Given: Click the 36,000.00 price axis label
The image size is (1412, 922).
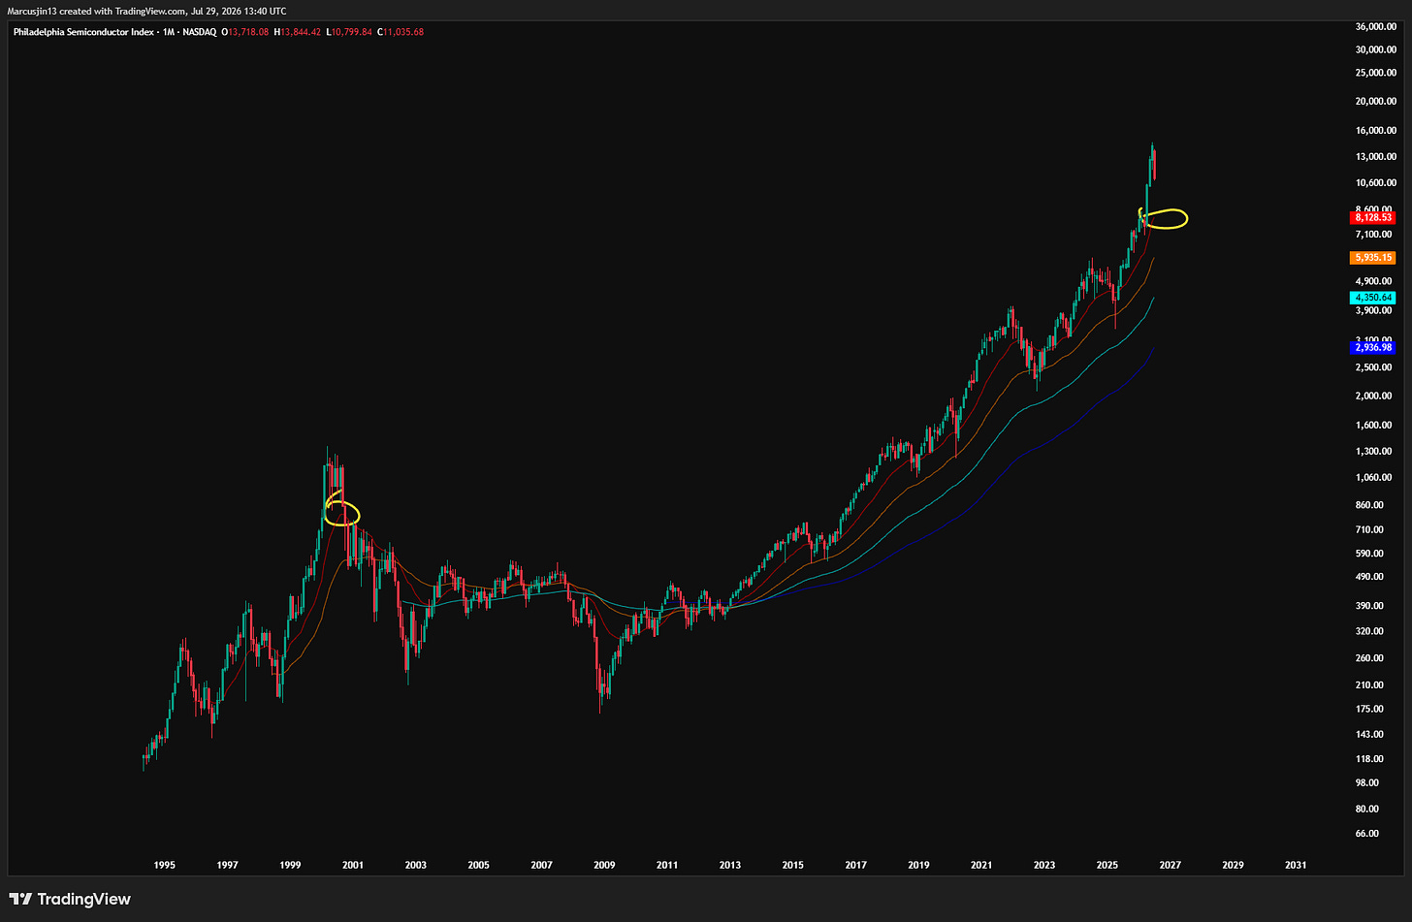Looking at the screenshot, I should [1375, 26].
